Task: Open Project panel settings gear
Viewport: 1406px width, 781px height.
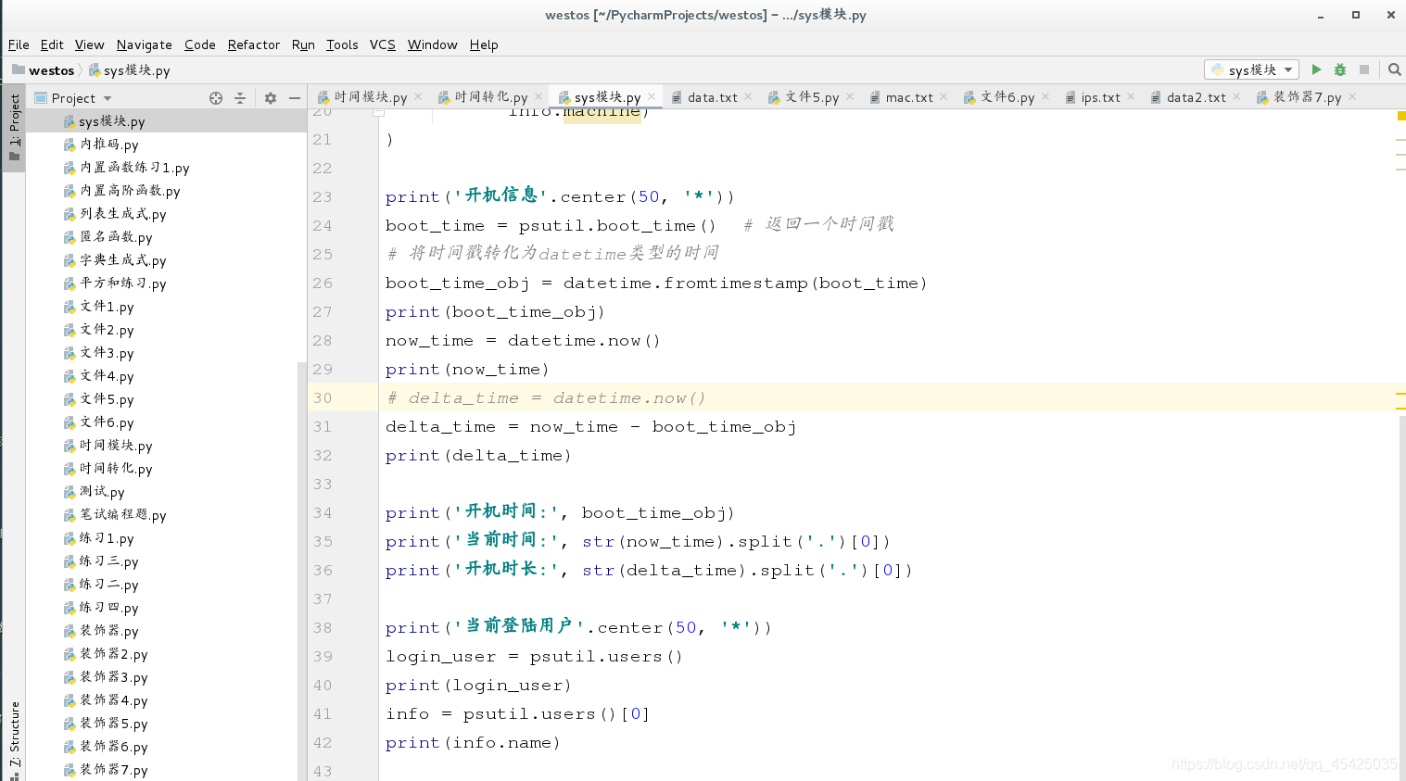Action: [x=271, y=97]
